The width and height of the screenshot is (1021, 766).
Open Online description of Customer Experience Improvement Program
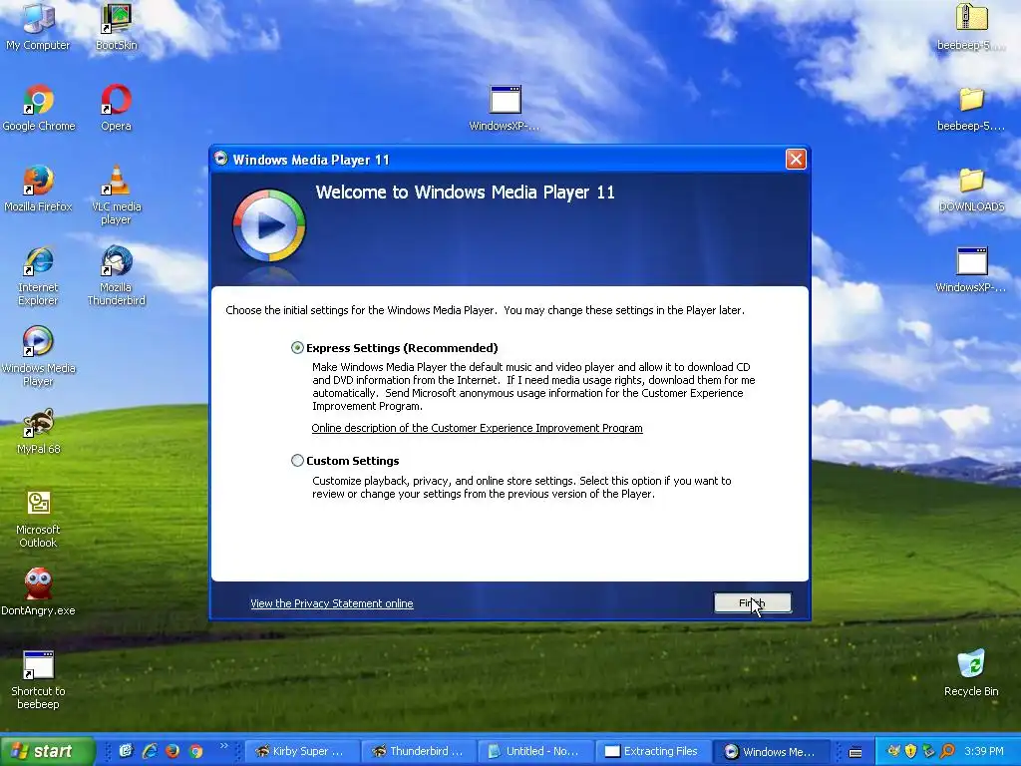pos(477,428)
